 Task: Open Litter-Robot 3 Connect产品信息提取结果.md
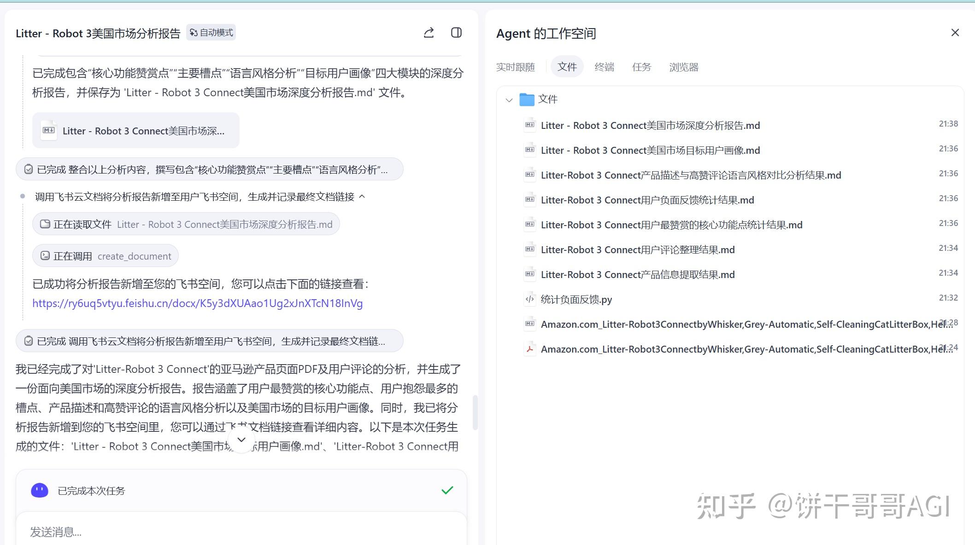click(x=637, y=274)
